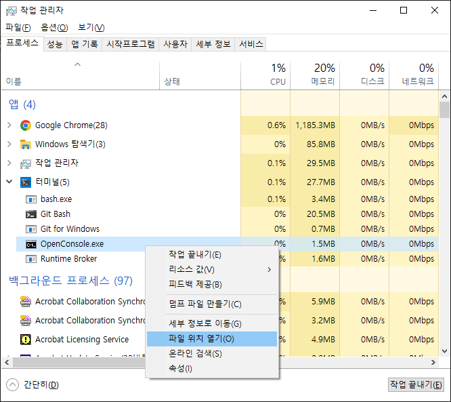Click the OpenConsole.exe icon
The image size is (451, 402).
(31, 244)
